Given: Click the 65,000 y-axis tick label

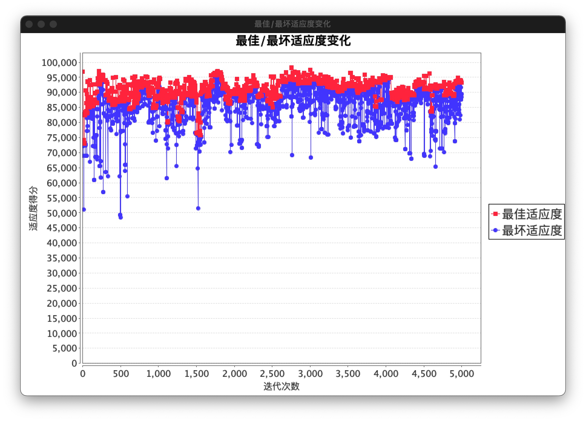Looking at the screenshot, I should [62, 168].
